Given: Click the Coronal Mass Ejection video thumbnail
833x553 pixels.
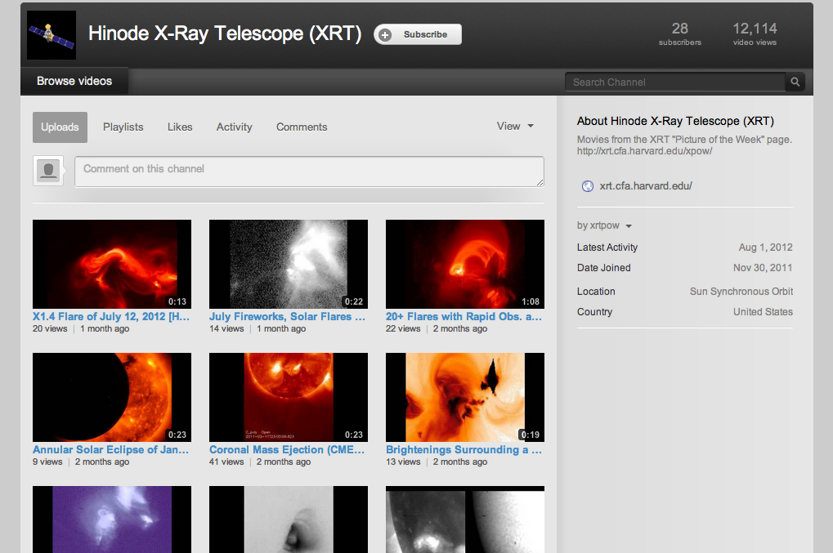Looking at the screenshot, I should (x=289, y=397).
